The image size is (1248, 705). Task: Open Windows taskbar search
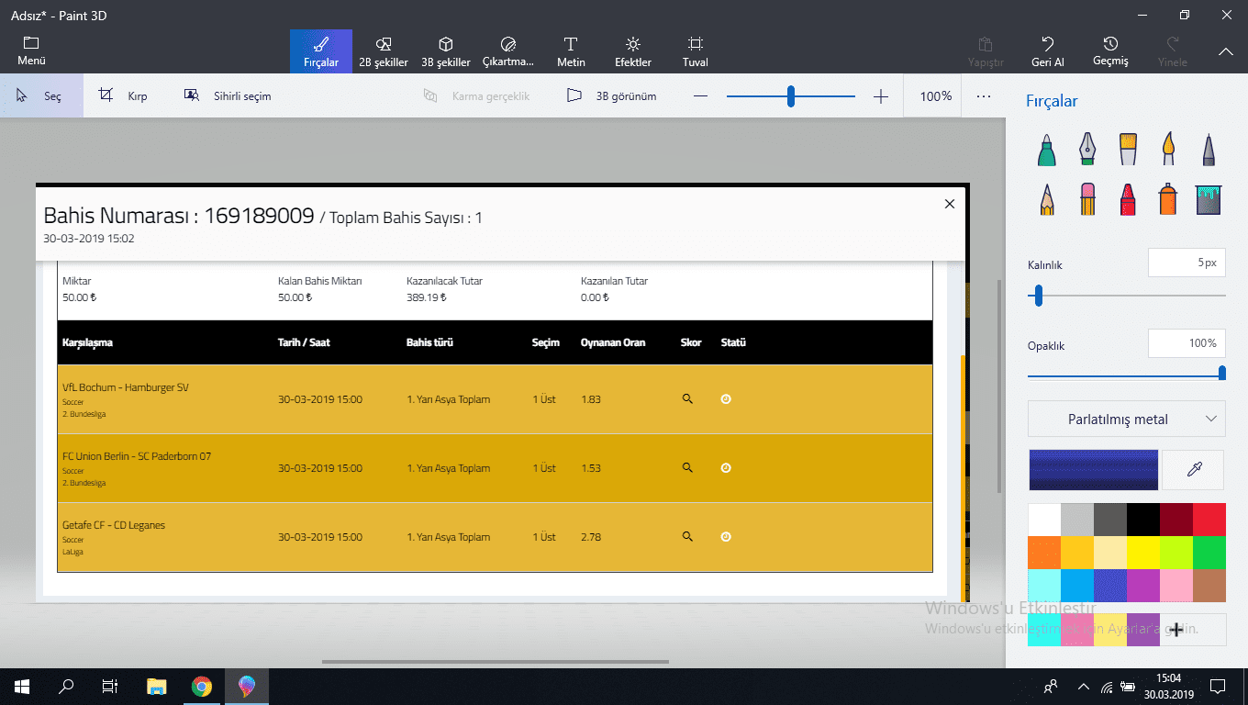click(x=66, y=686)
